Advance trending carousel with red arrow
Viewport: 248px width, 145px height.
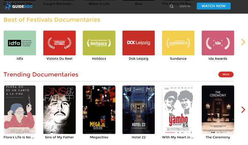243,110
